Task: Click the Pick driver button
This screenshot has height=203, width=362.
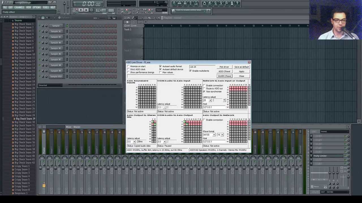Action: [x=224, y=67]
